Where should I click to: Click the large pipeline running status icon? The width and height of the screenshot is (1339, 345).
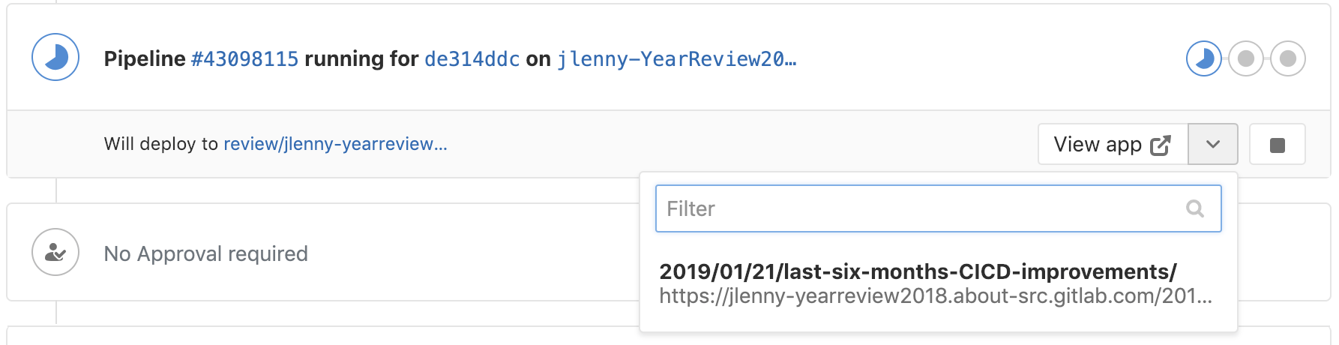(x=55, y=57)
